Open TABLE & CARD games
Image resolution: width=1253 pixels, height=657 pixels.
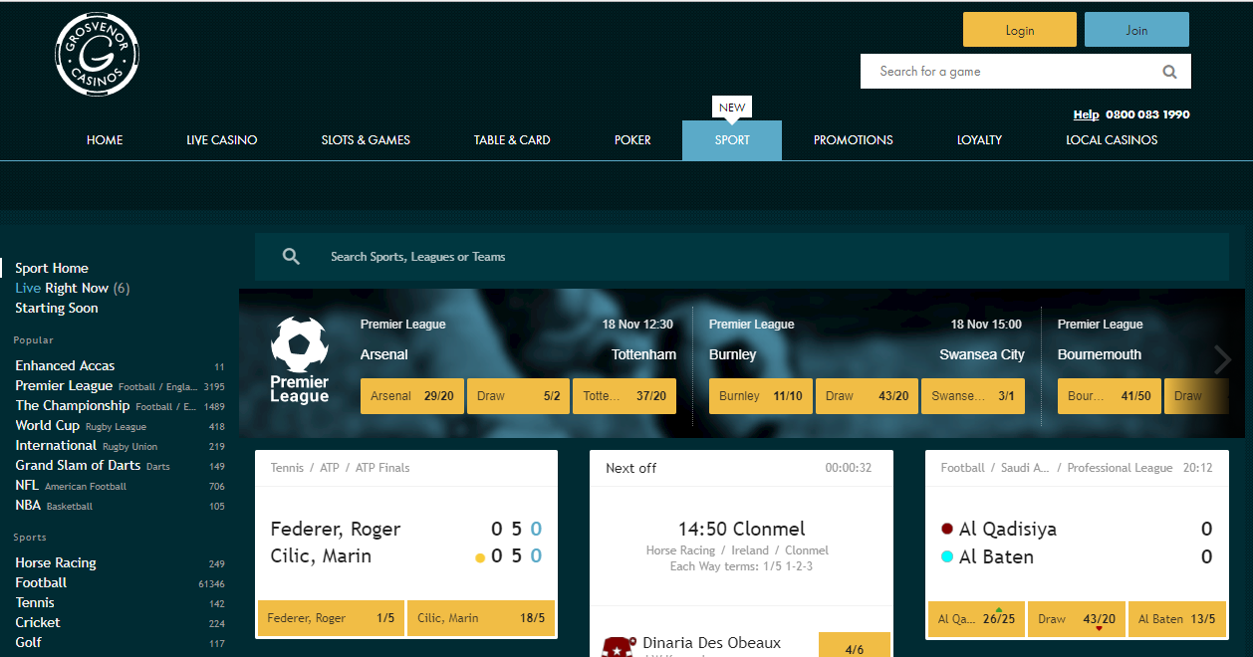tap(512, 140)
